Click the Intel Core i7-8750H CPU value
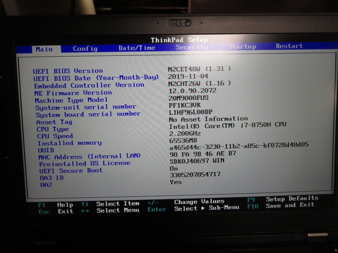The image size is (338, 253). click(x=228, y=126)
